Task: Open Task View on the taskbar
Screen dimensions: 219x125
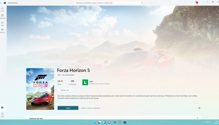Action: click(x=99, y=122)
